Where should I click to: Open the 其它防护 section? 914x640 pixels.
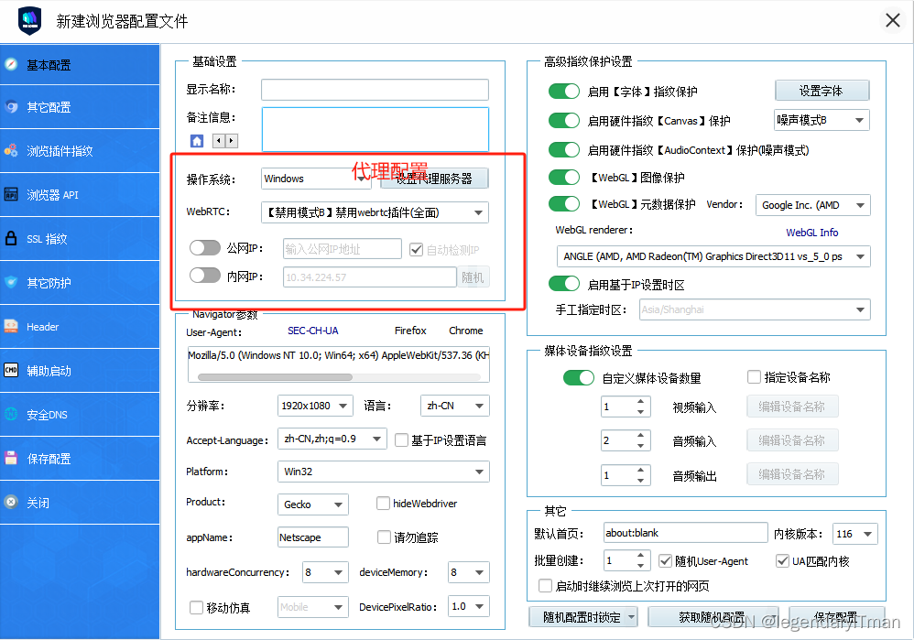[x=80, y=283]
